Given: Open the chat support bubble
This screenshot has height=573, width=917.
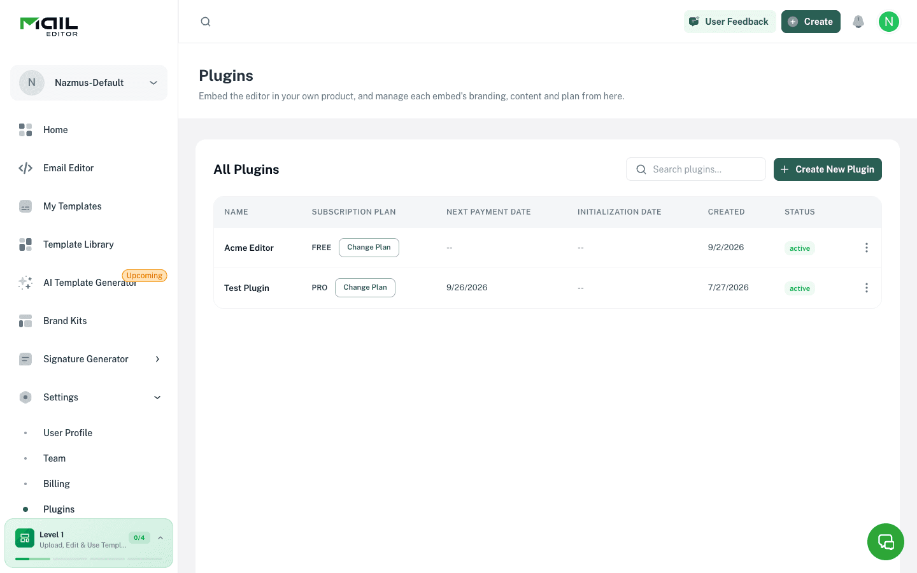Looking at the screenshot, I should click(886, 542).
